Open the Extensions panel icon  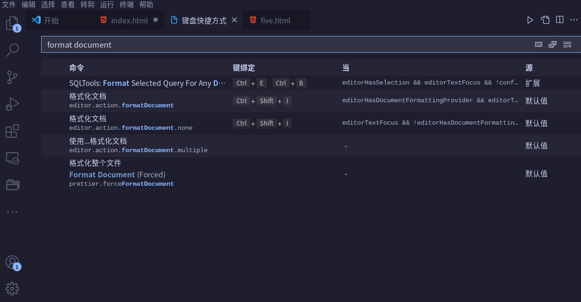coord(12,131)
